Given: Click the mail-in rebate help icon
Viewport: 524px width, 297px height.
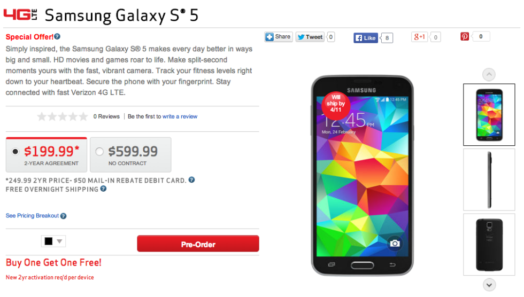Looking at the screenshot, I should [191, 180].
